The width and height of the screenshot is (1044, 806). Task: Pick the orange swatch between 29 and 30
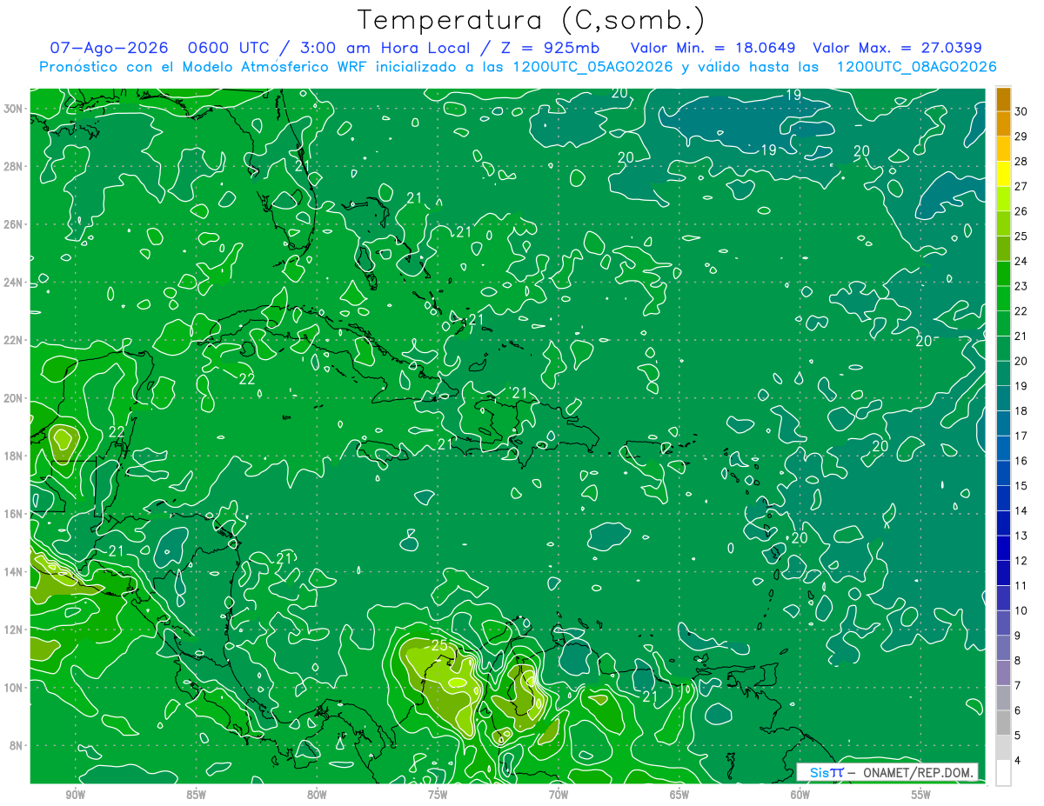pos(1003,124)
